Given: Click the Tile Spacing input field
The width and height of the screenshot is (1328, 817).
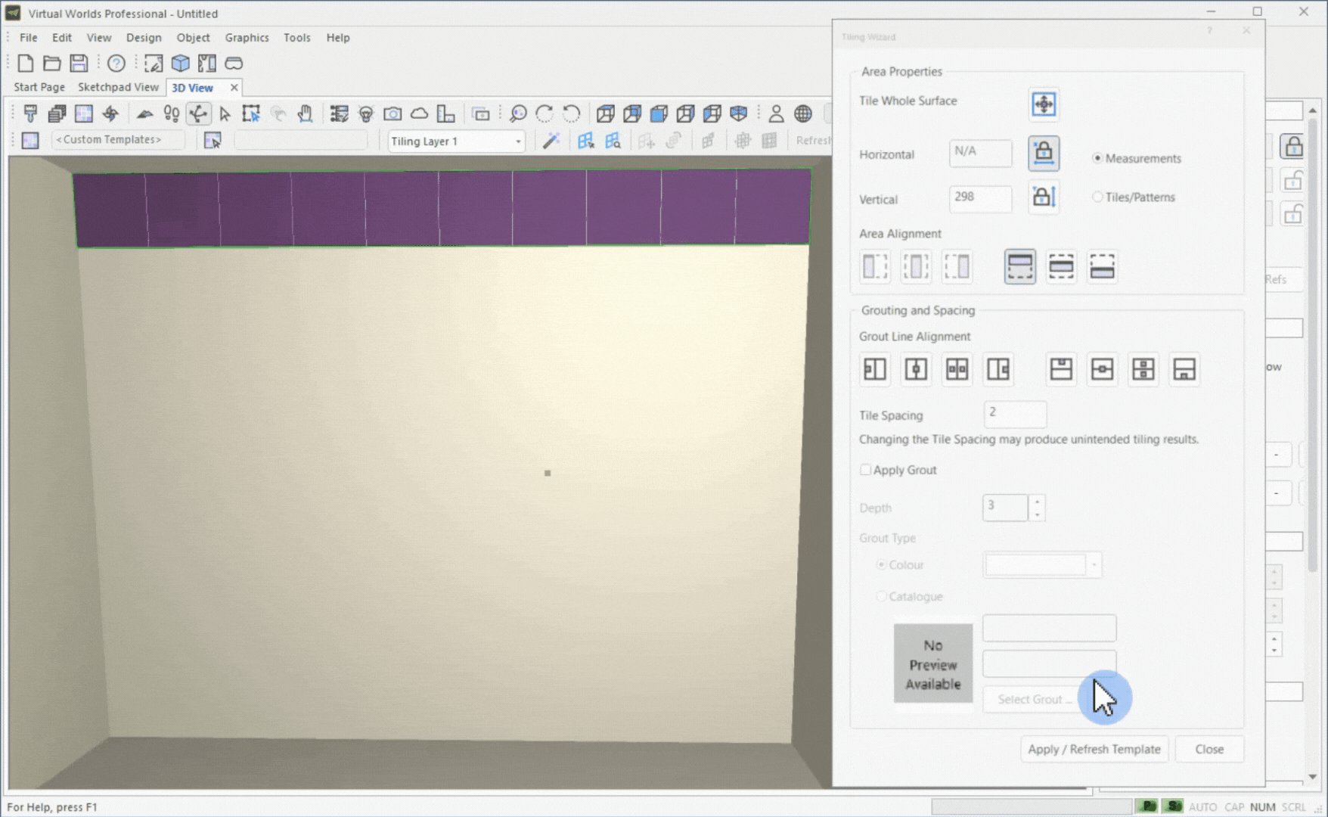Looking at the screenshot, I should [x=1015, y=414].
